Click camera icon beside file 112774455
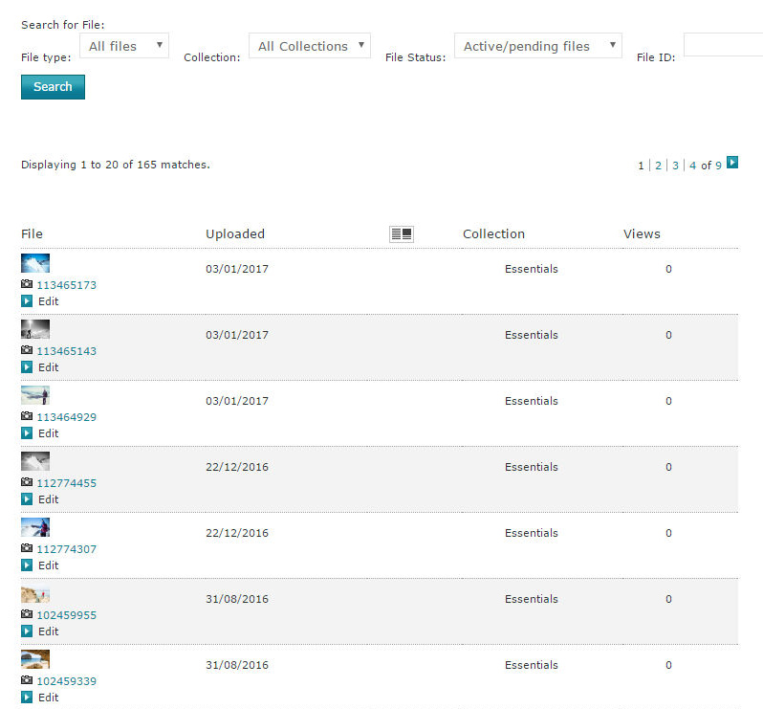763x709 pixels. tap(27, 482)
